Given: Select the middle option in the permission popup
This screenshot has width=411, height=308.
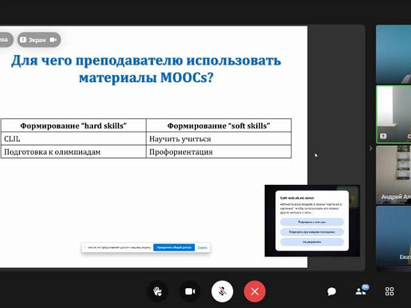Looking at the screenshot, I should coord(311,232).
